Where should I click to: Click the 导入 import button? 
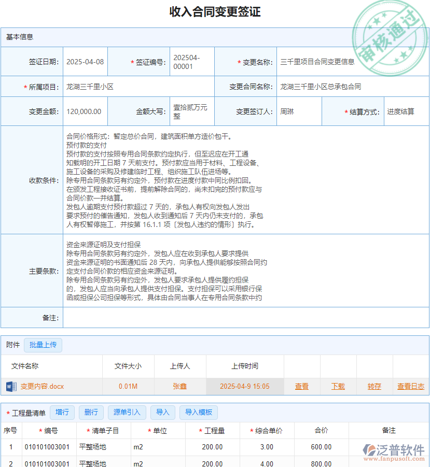pos(163,412)
